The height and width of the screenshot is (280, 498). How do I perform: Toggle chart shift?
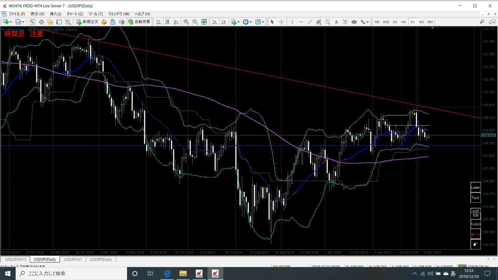click(x=223, y=22)
